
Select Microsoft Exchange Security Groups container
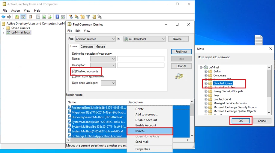click(x=235, y=107)
